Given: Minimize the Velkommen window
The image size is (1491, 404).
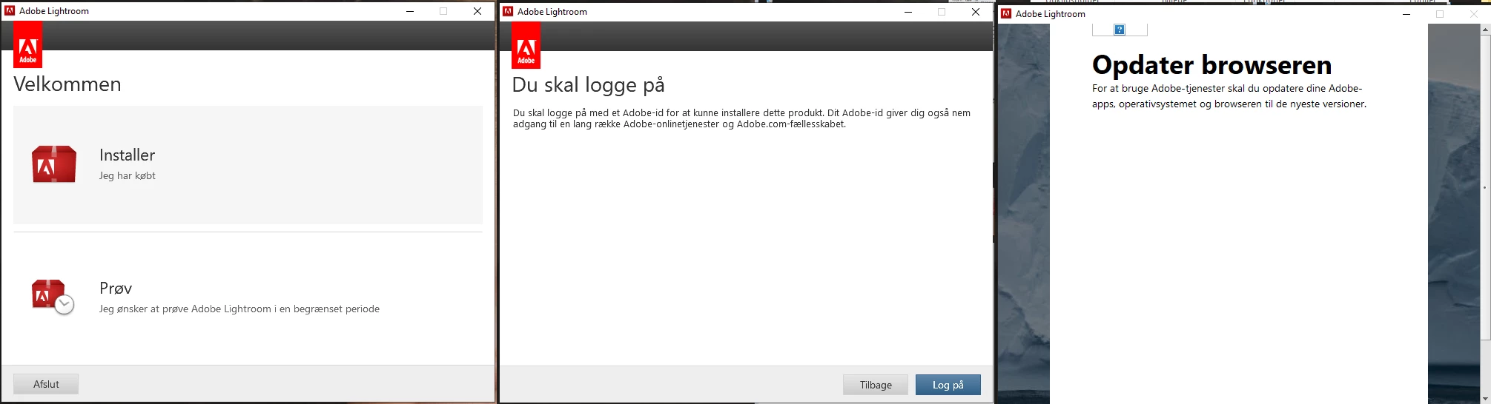Looking at the screenshot, I should pyautogui.click(x=410, y=11).
